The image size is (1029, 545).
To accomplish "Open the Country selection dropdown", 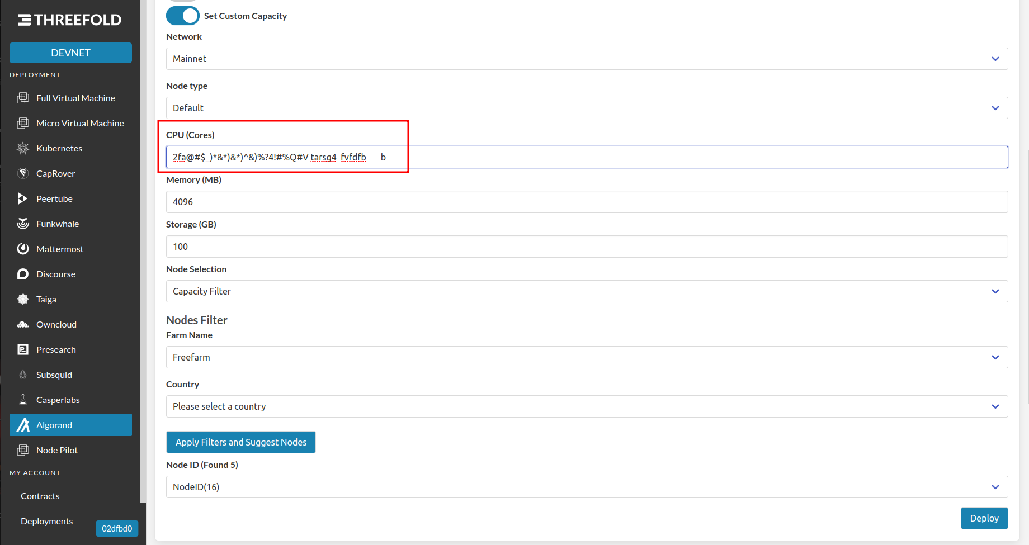I will [586, 406].
